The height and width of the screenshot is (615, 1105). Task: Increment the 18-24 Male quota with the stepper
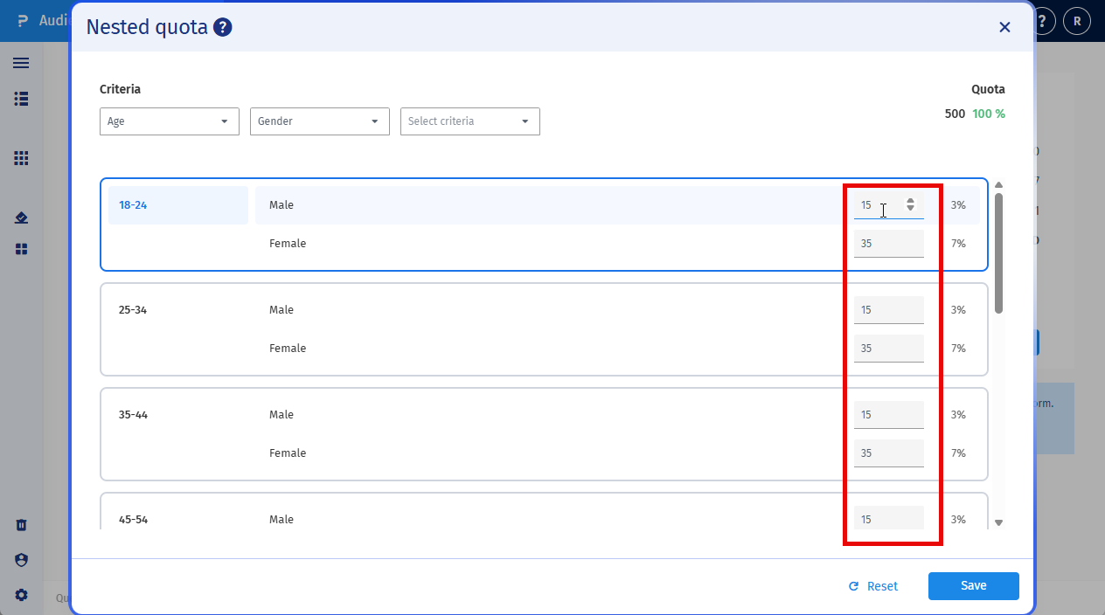[911, 201]
